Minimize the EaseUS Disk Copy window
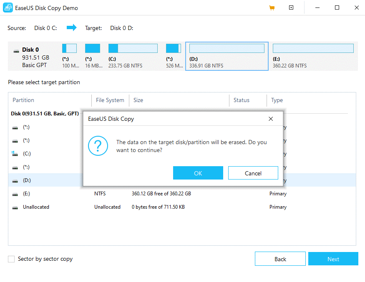365x282 pixels. click(317, 7)
